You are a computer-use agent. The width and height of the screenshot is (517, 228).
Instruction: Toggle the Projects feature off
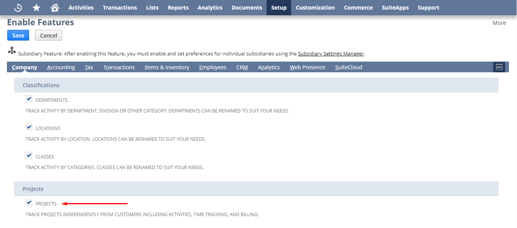click(x=29, y=202)
